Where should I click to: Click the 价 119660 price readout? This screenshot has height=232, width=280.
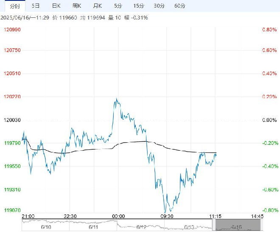pos(64,18)
